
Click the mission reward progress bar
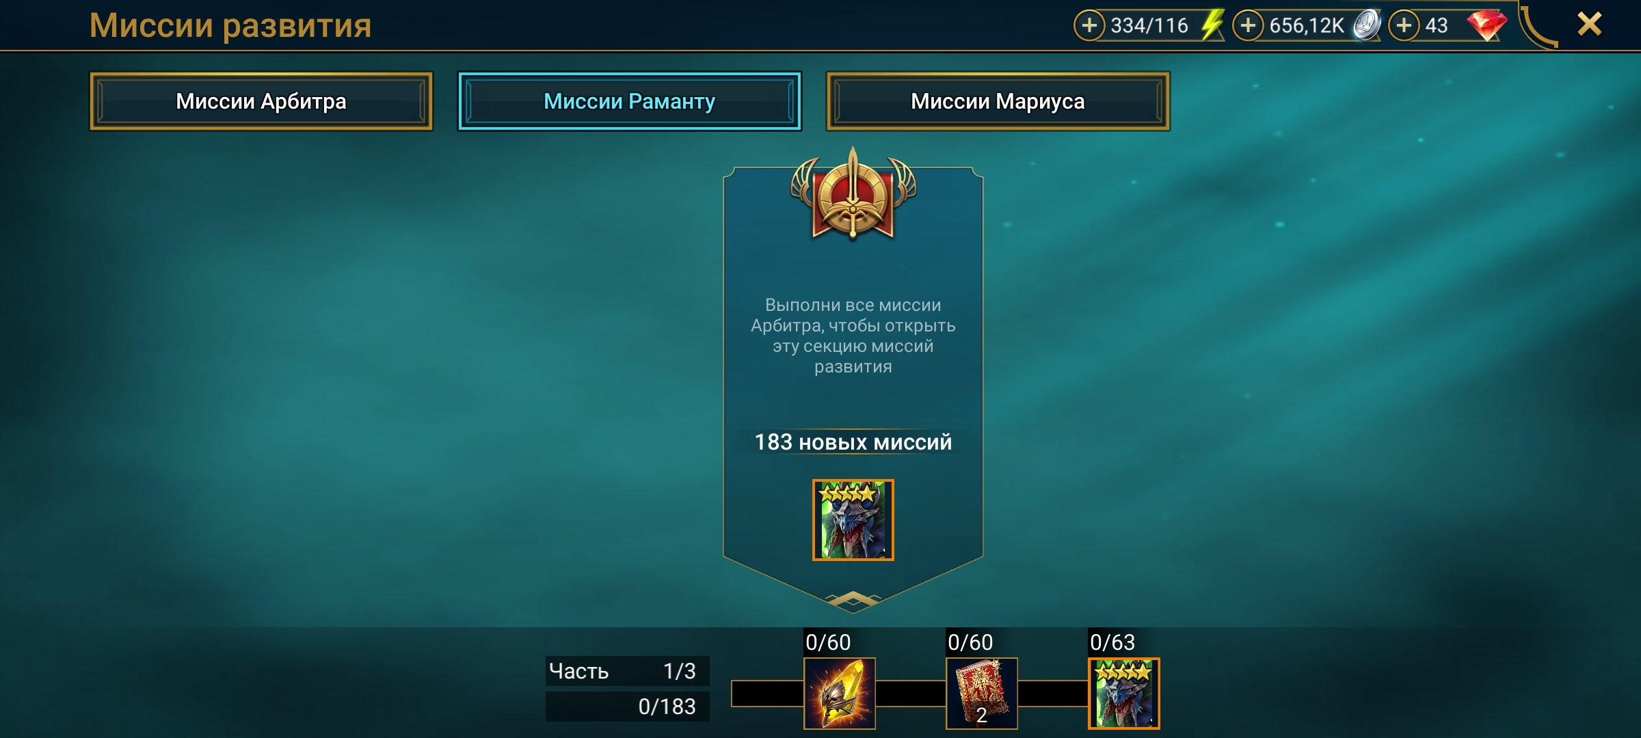tap(946, 693)
